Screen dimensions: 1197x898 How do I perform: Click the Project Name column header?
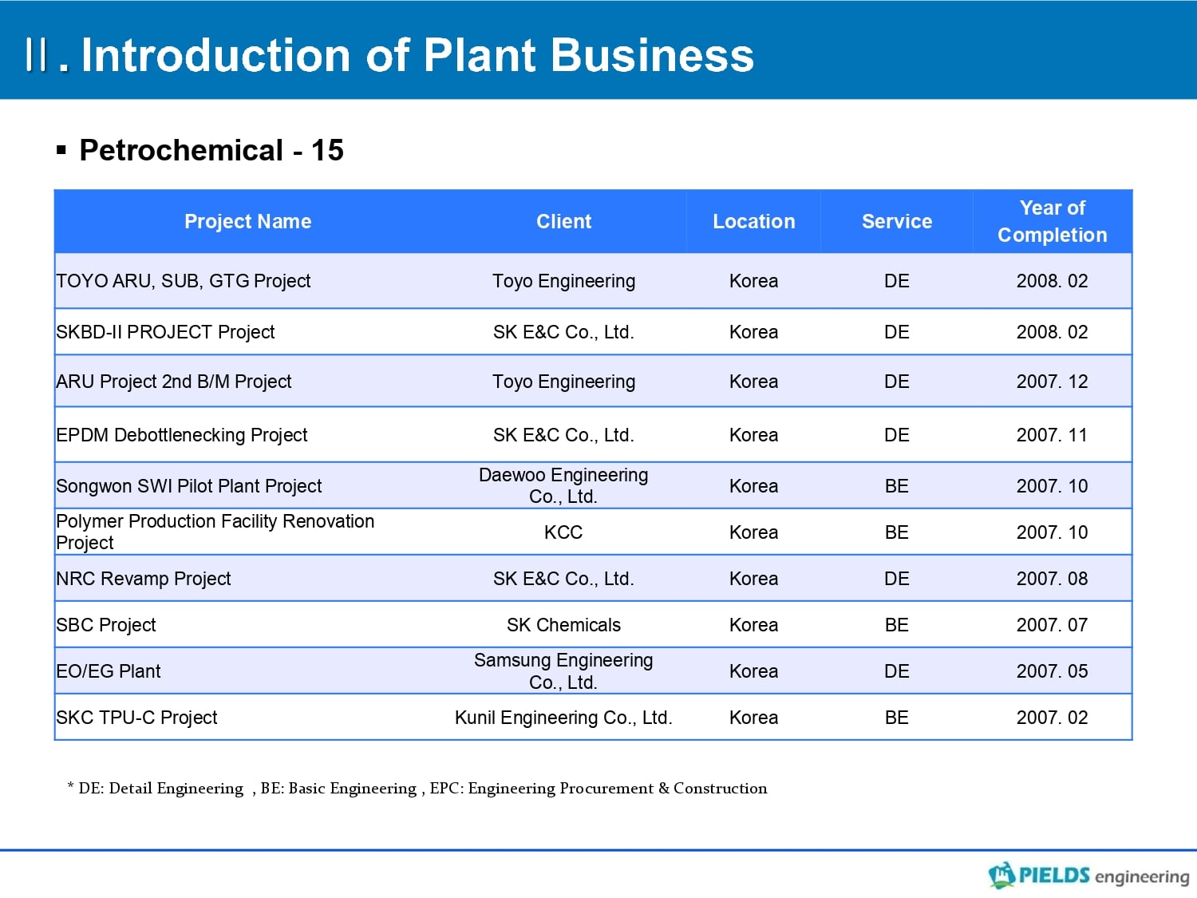click(x=247, y=221)
